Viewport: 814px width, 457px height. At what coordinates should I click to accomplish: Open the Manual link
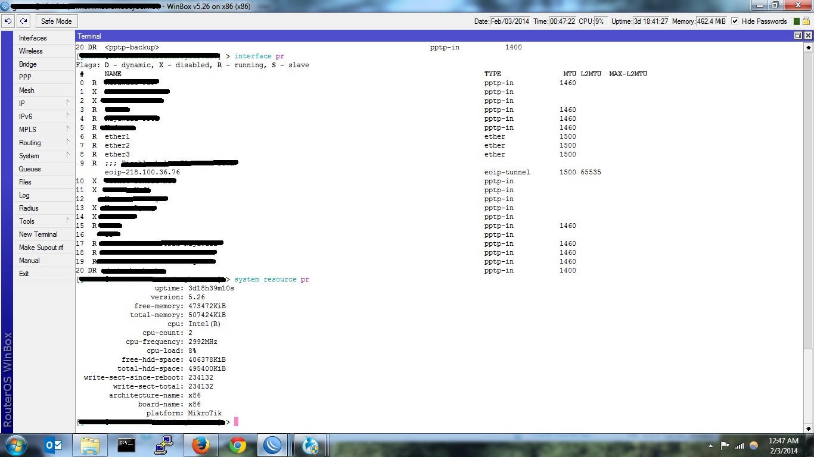[44, 261]
